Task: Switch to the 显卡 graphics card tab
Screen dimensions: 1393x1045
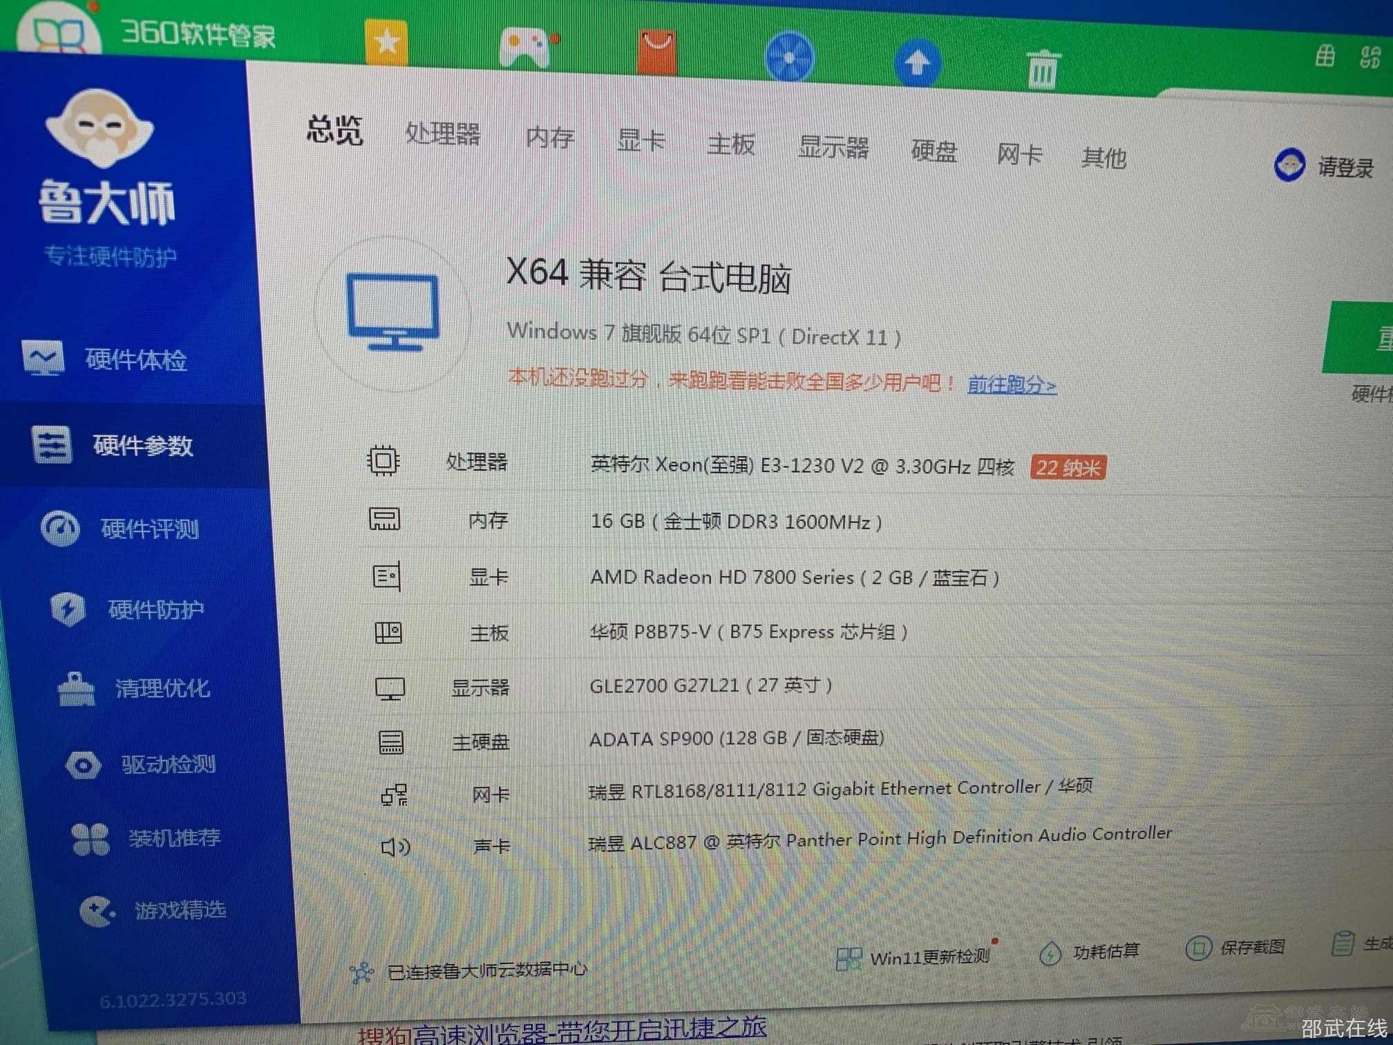Action: (x=641, y=140)
